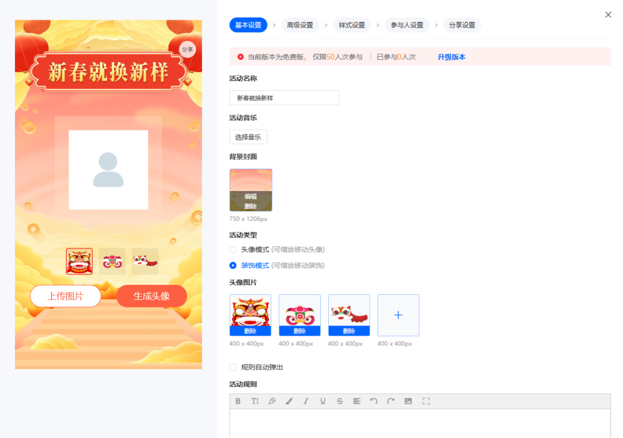The image size is (623, 438).
Task: Delete the second pink lion avatar image
Action: [299, 331]
